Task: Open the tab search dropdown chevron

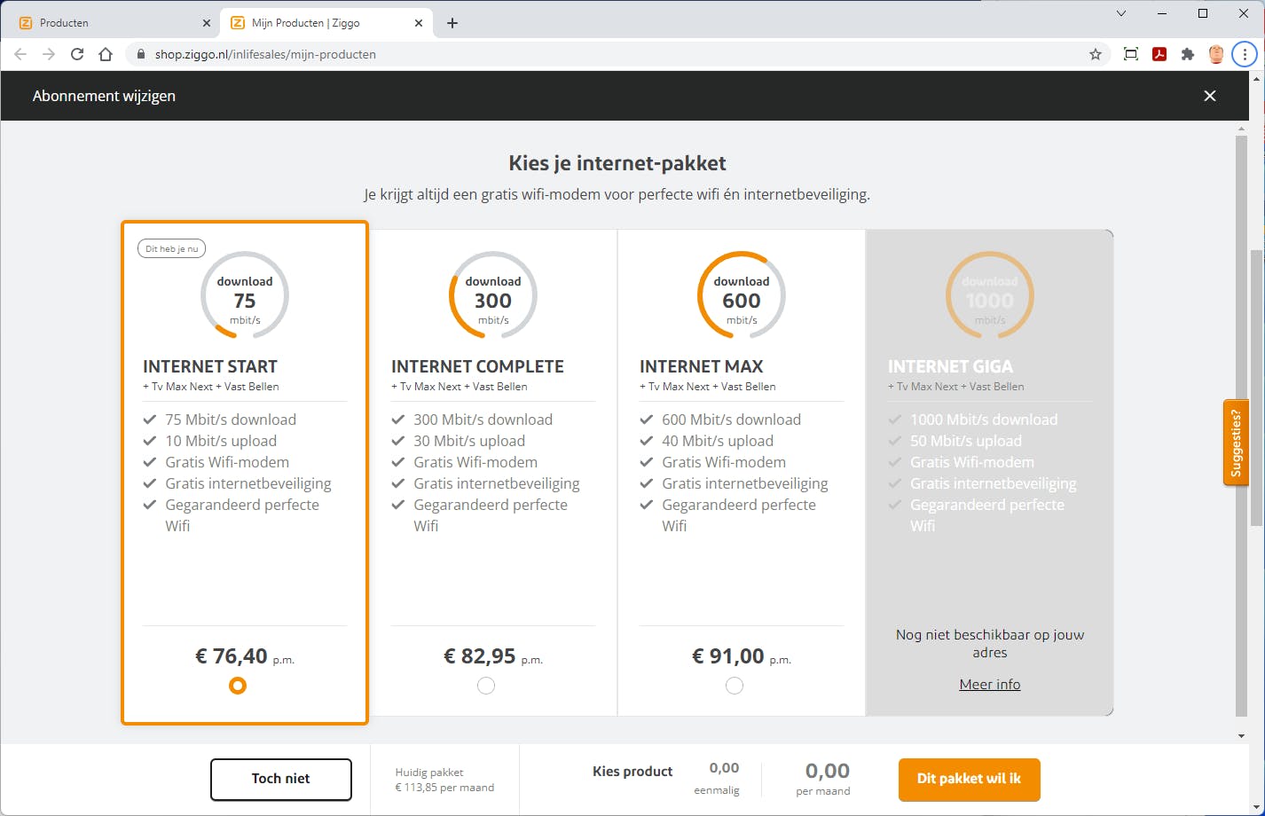Action: click(x=1121, y=13)
